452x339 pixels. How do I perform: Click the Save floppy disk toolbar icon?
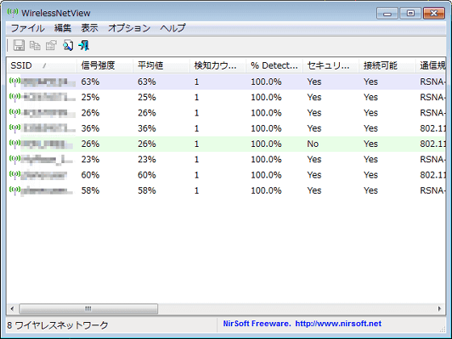click(x=19, y=45)
